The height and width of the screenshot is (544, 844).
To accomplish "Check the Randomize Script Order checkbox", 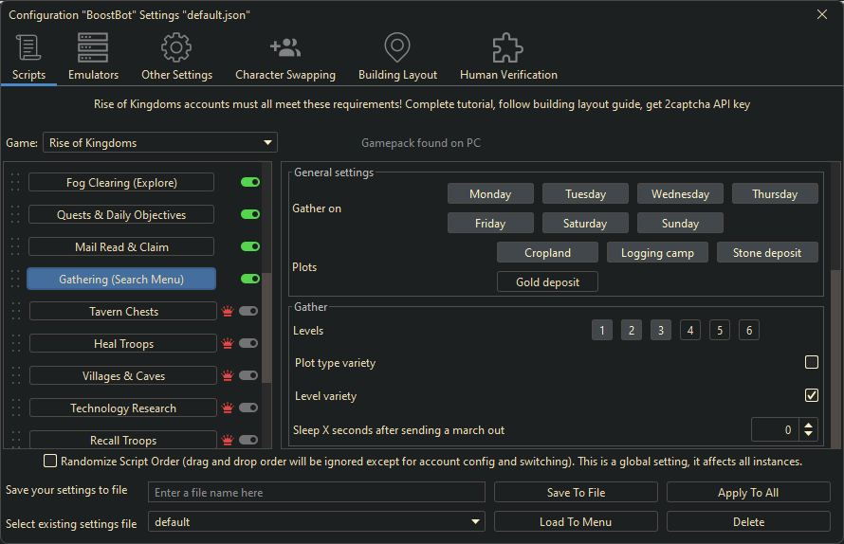I will tap(50, 462).
